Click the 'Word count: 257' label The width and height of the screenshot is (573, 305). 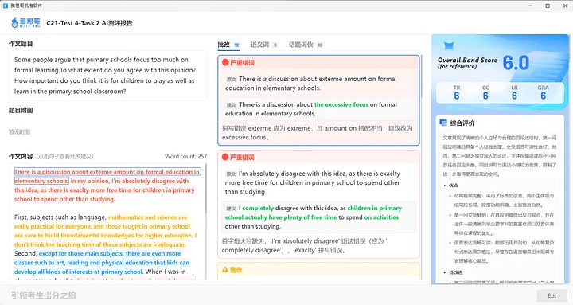[x=185, y=157]
